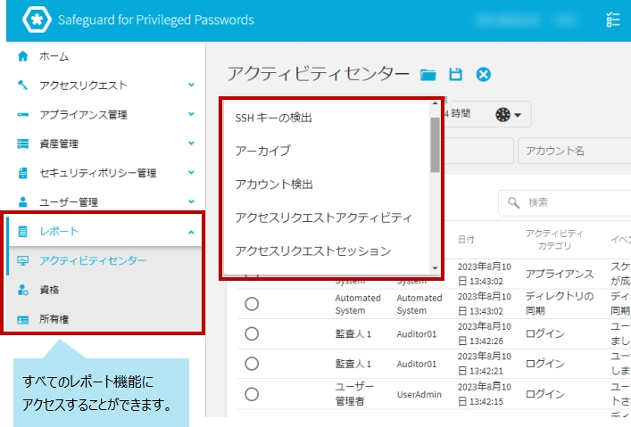Viewport: 631px width, 427px height.
Task: Click the アクセスリクエスト key icon
Action: point(23,86)
